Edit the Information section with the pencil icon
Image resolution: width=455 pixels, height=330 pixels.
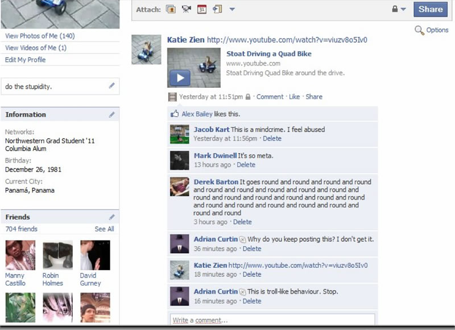point(111,115)
